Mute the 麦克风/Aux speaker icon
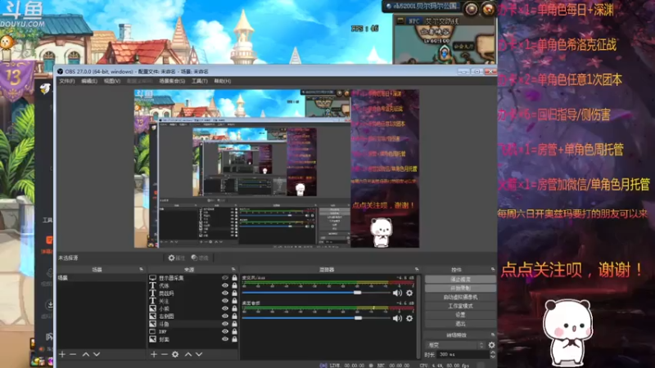Screen dimensions: 655x368 click(397, 293)
